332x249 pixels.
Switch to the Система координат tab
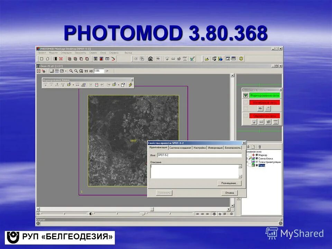(180, 148)
